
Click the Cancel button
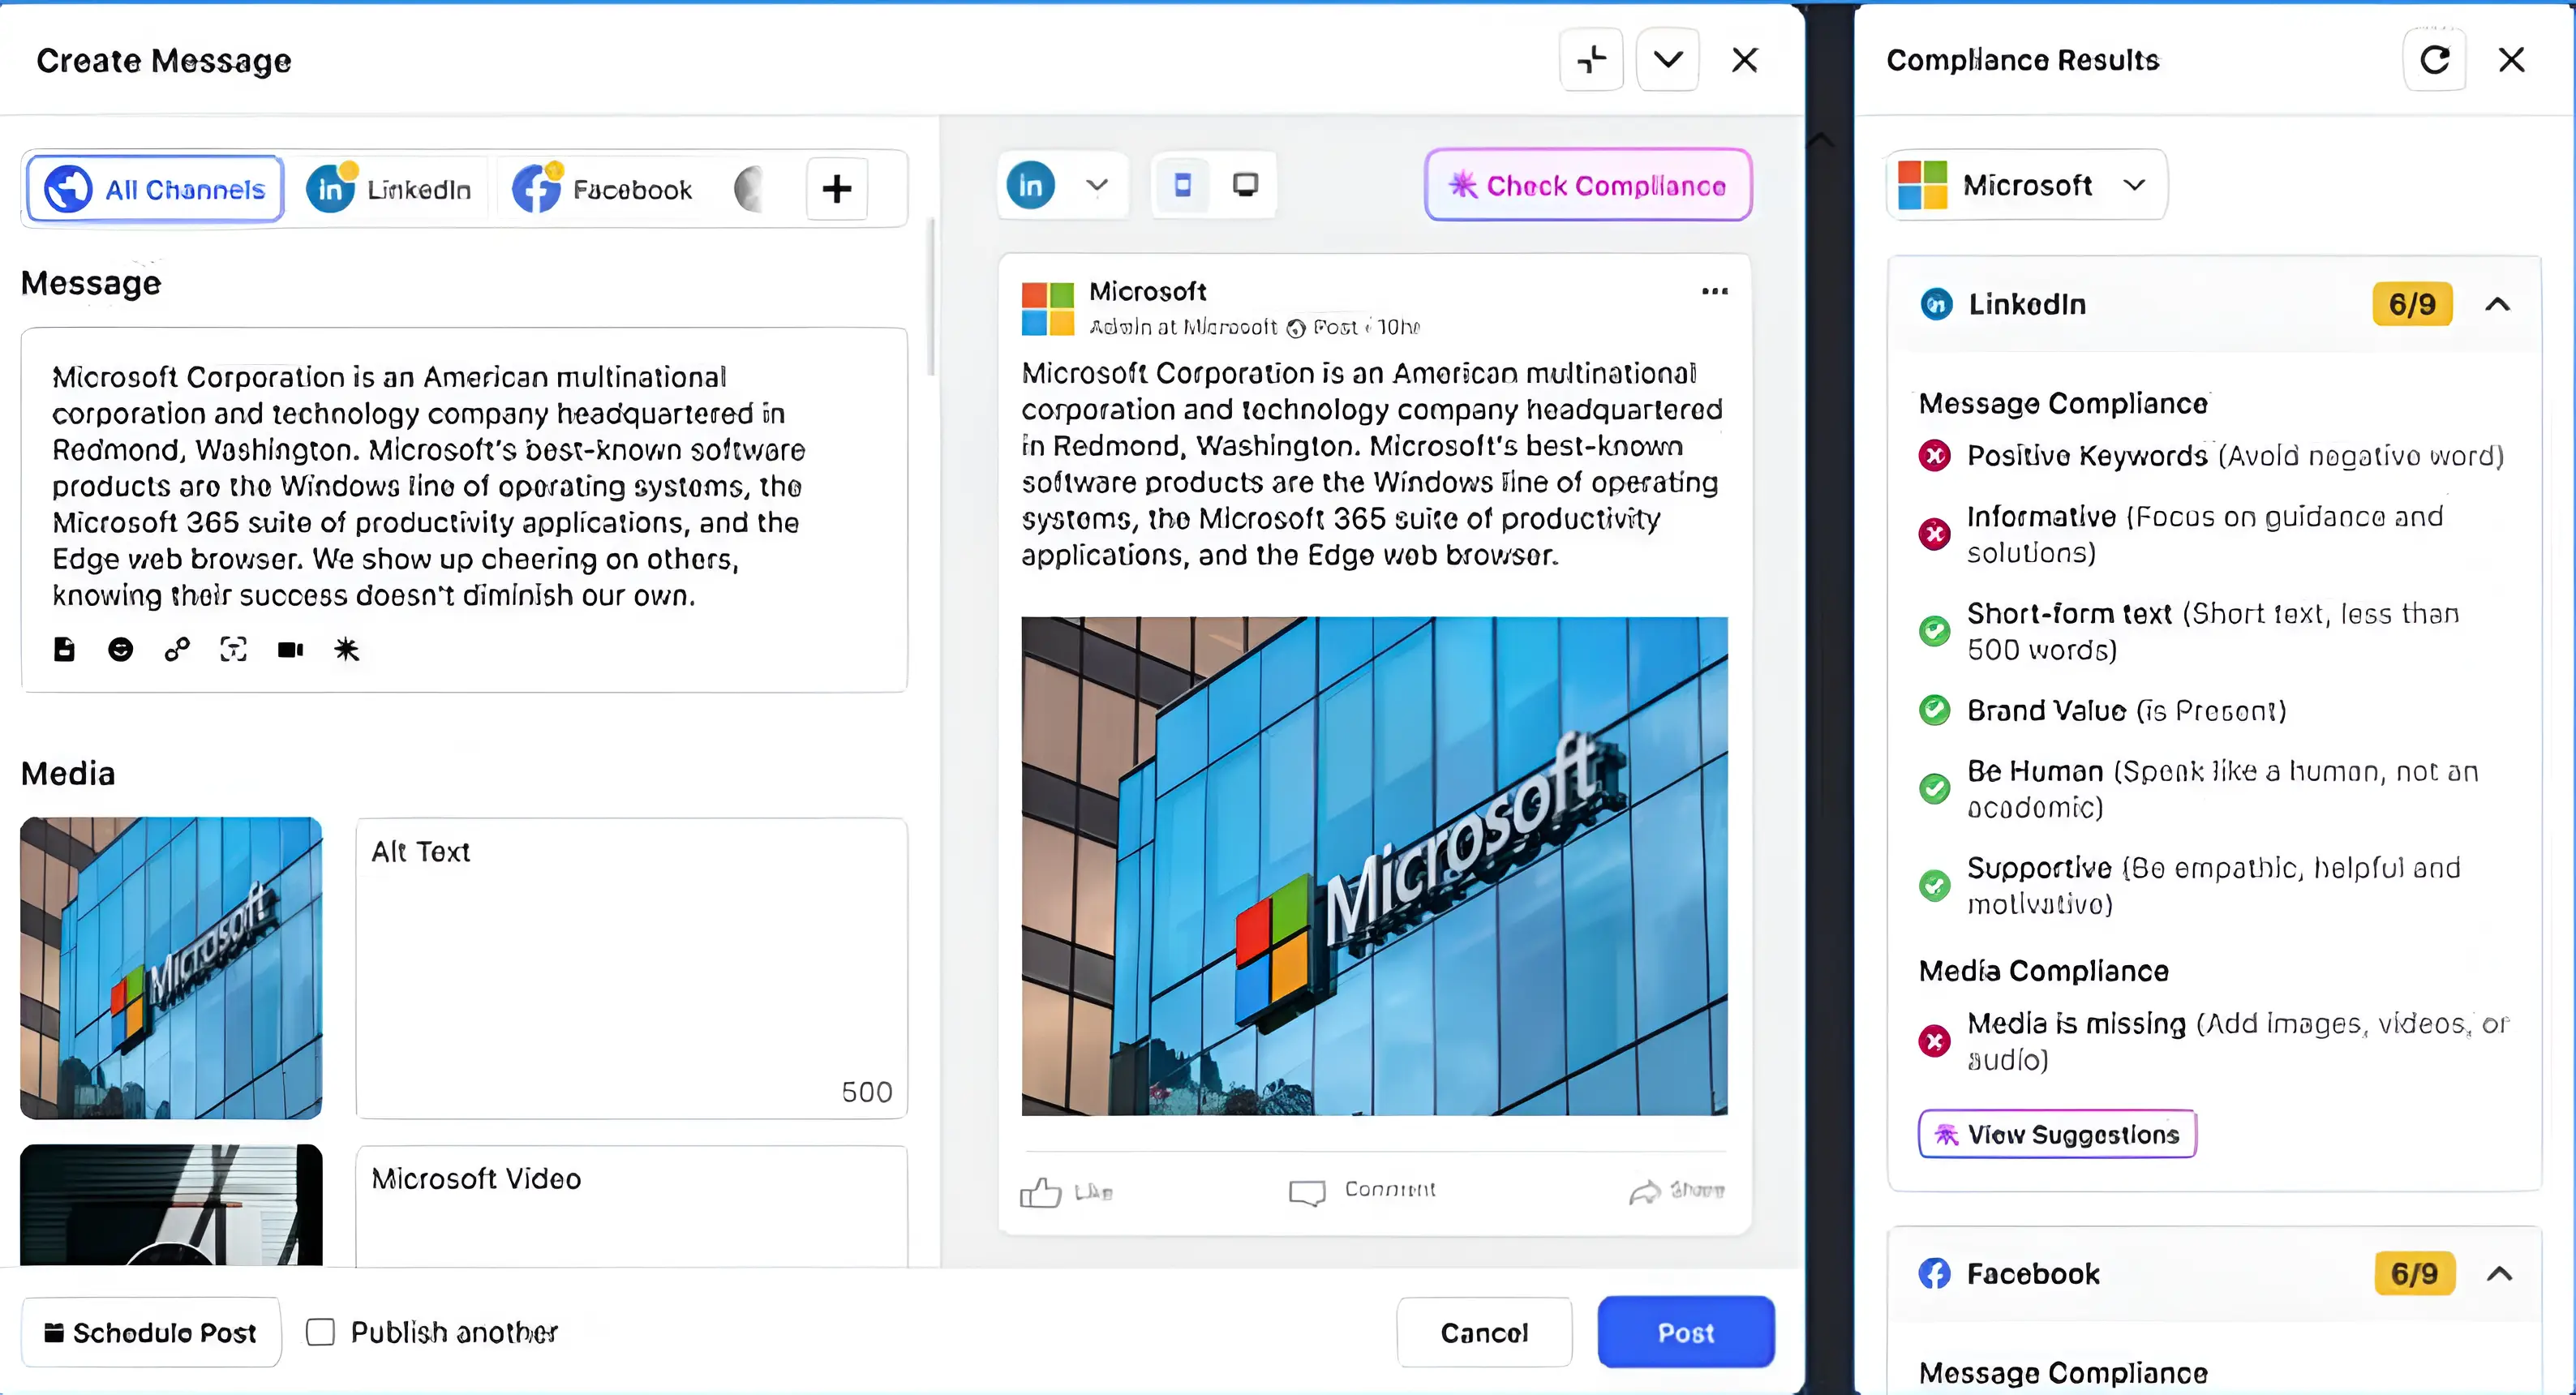(1484, 1333)
